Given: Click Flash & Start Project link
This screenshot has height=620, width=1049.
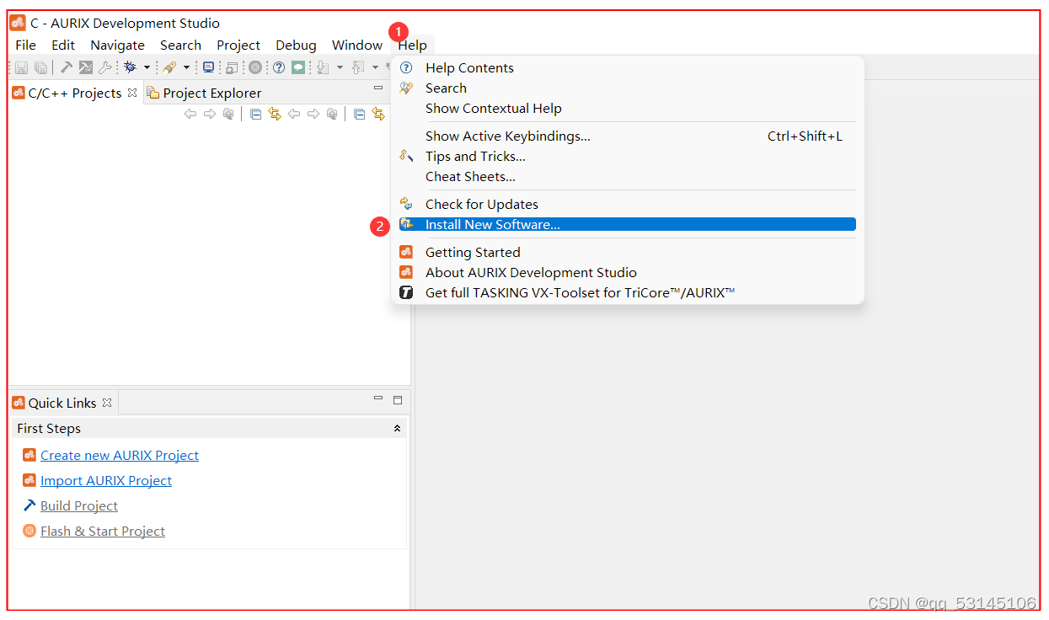Looking at the screenshot, I should pos(103,531).
